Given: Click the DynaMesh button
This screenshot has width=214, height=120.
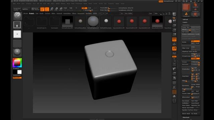Looking at the screenshot, I should tap(186, 85).
